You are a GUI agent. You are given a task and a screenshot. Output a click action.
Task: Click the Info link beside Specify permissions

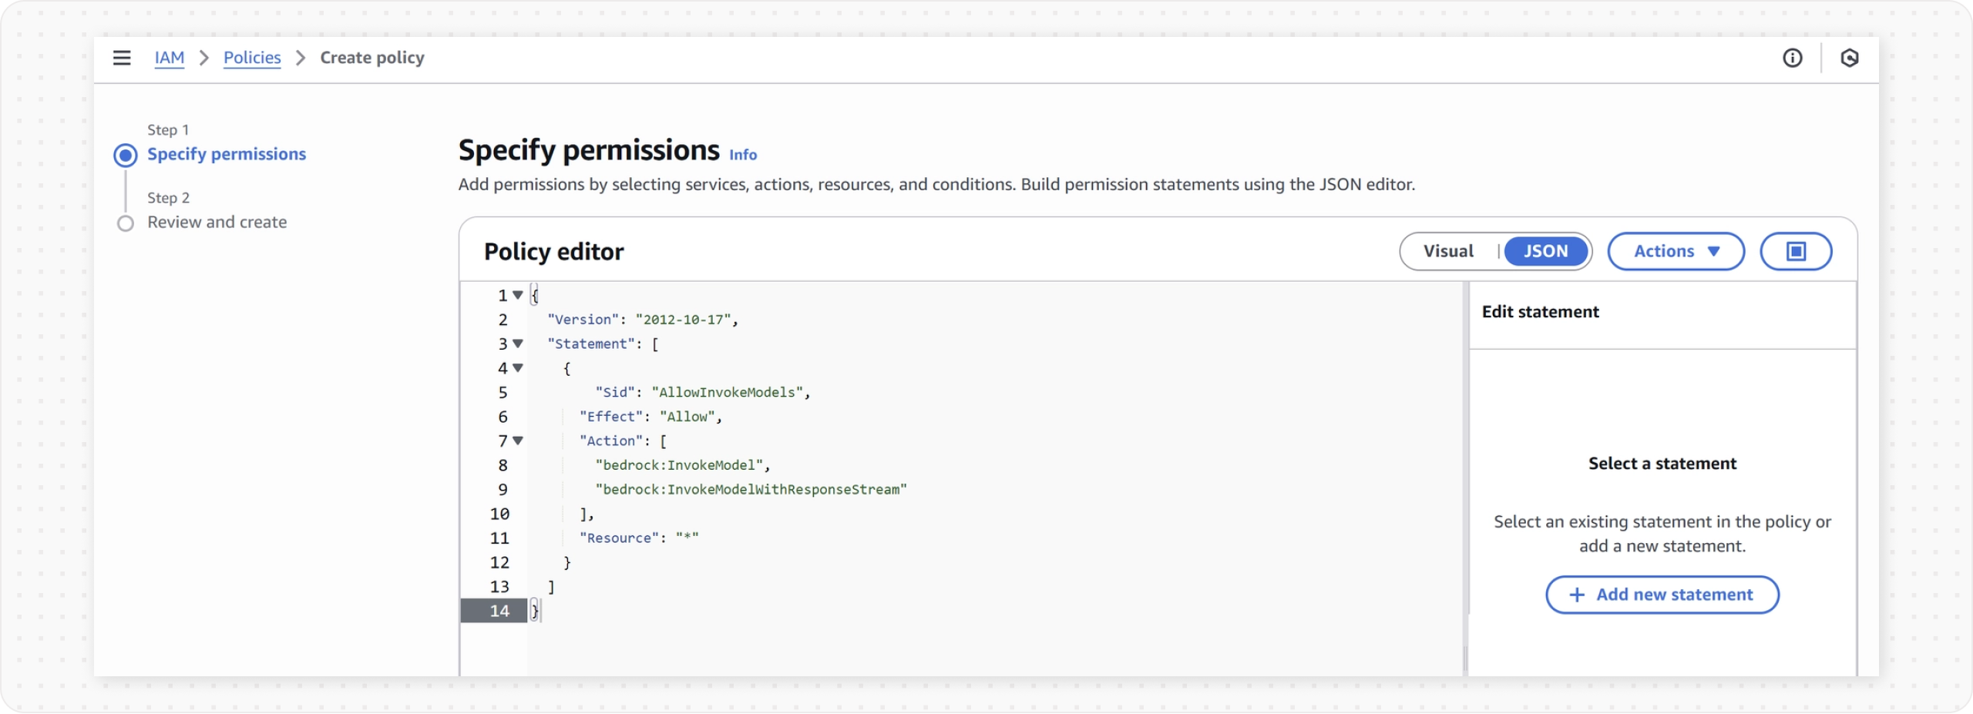[743, 155]
